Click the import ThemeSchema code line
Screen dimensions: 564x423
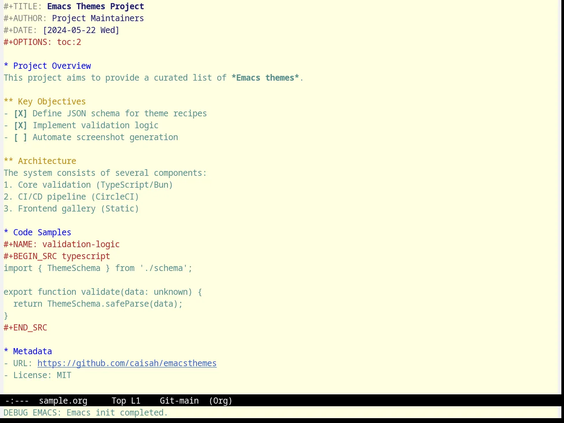pyautogui.click(x=98, y=268)
